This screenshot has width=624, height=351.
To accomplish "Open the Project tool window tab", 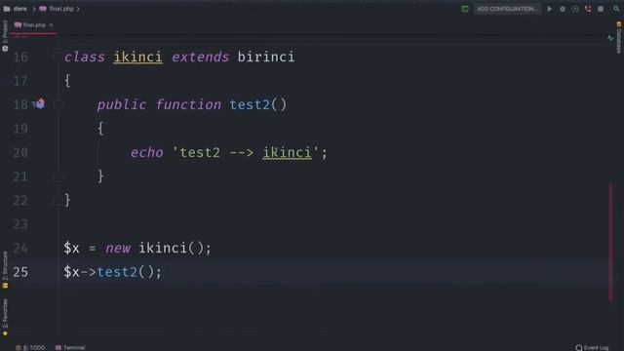I will click(5, 36).
